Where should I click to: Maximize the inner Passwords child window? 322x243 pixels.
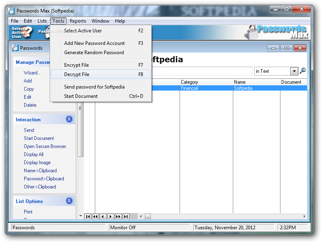pos(286,48)
